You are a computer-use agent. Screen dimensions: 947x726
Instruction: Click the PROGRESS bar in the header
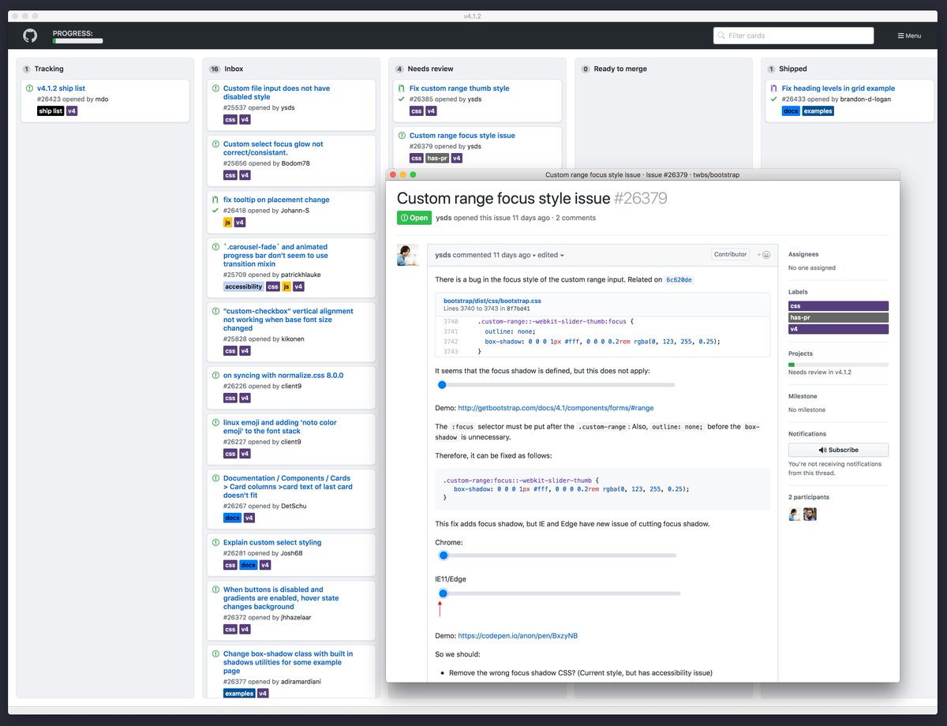click(77, 40)
